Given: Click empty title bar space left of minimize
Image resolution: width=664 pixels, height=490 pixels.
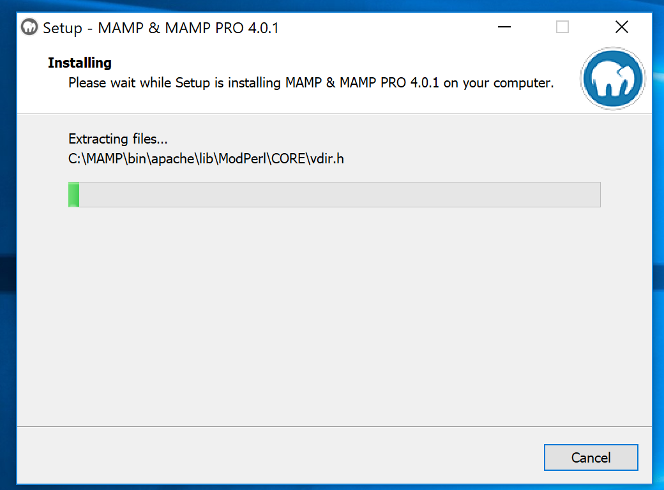Looking at the screenshot, I should pyautogui.click(x=383, y=27).
